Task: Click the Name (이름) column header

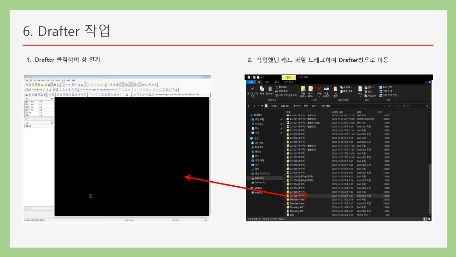Action: pos(289,112)
